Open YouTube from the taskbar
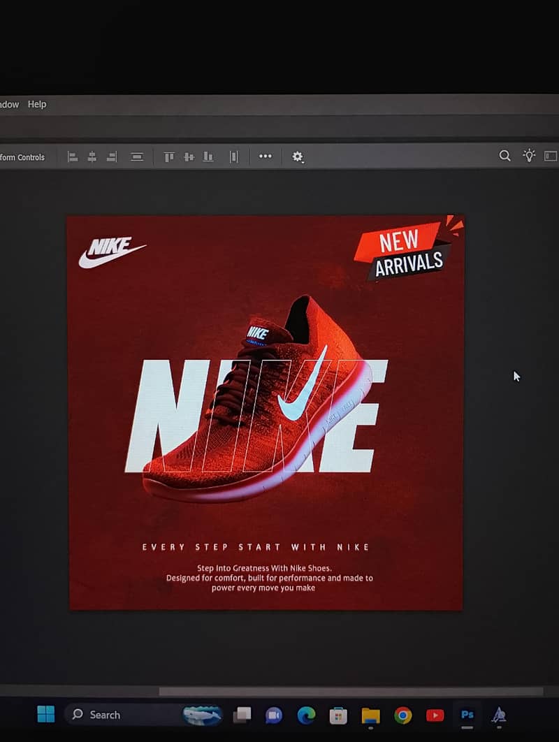The width and height of the screenshot is (559, 742). [x=435, y=715]
